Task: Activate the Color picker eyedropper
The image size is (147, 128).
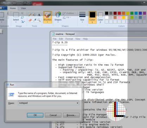Action: click(34, 20)
